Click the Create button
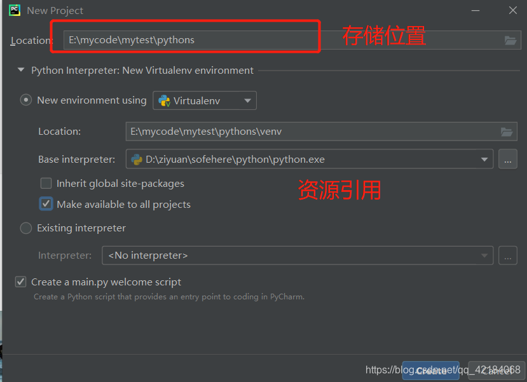The height and width of the screenshot is (382, 527). [x=431, y=371]
